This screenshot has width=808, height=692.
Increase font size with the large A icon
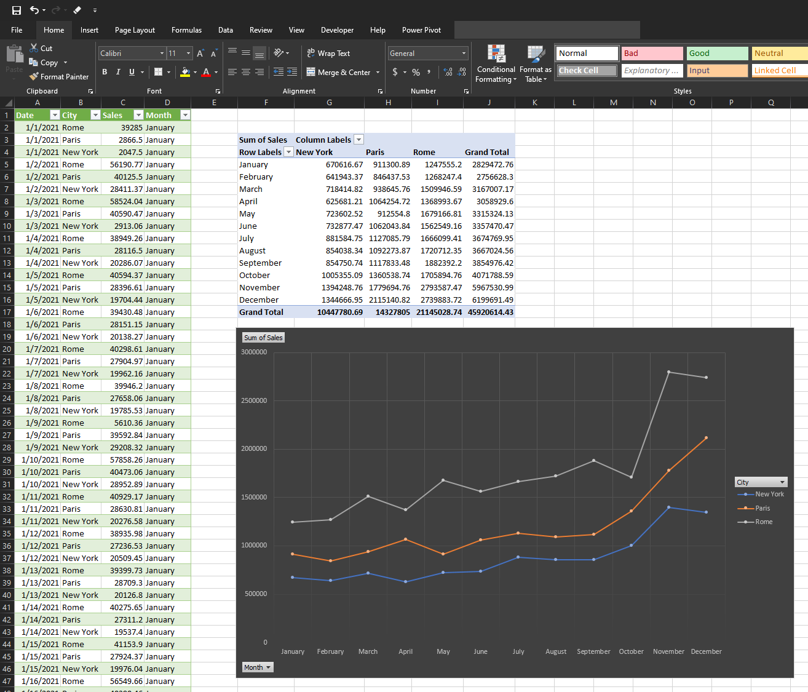[200, 54]
